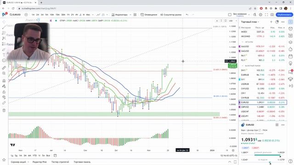
Task: Click the undo arrow
Action: coord(187,15)
